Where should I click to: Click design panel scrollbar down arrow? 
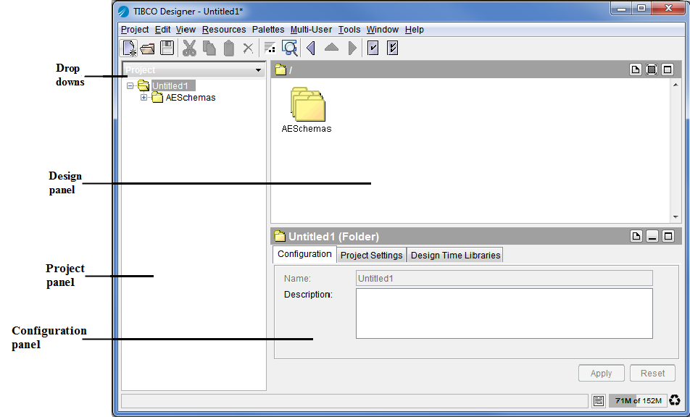[676, 217]
